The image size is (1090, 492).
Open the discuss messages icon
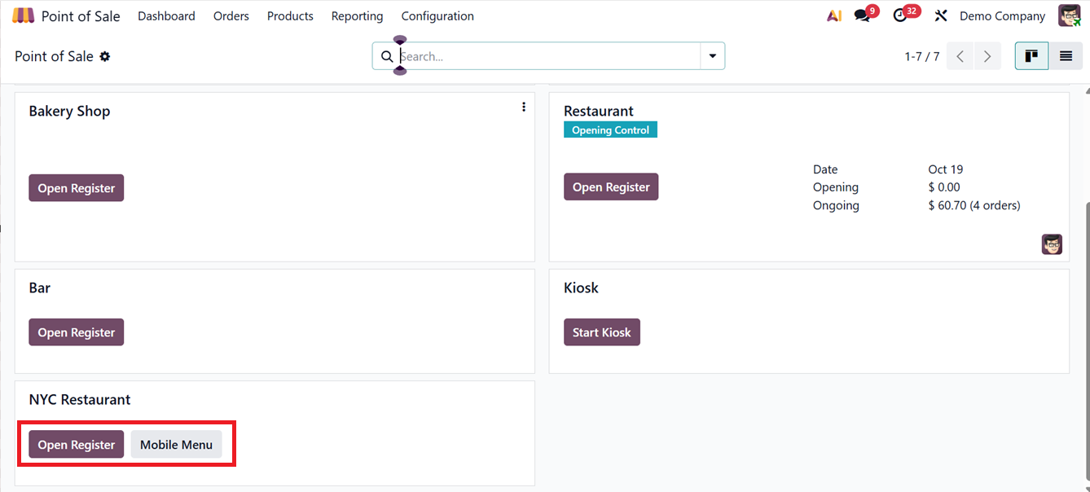862,16
